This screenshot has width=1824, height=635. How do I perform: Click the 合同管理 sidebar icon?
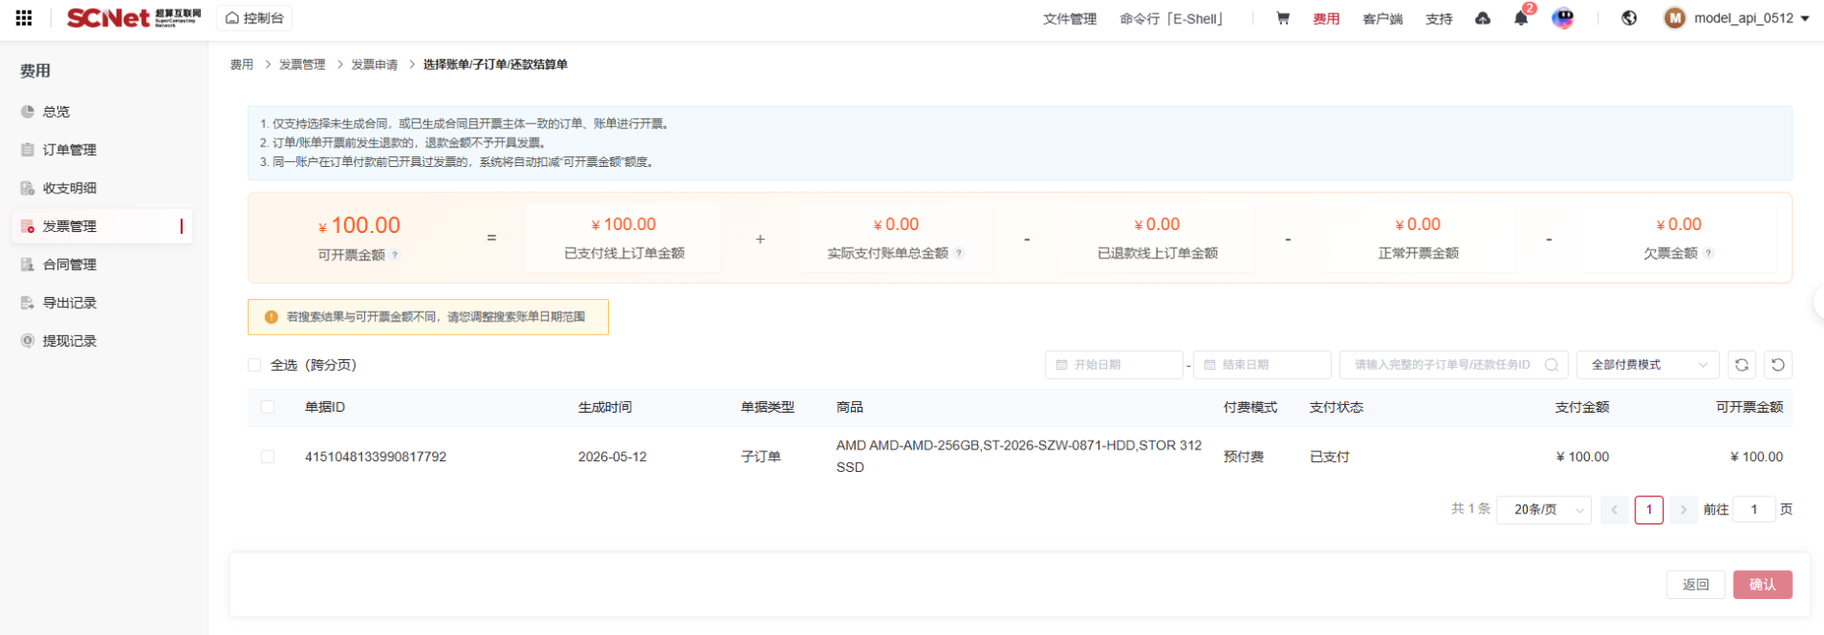click(27, 264)
